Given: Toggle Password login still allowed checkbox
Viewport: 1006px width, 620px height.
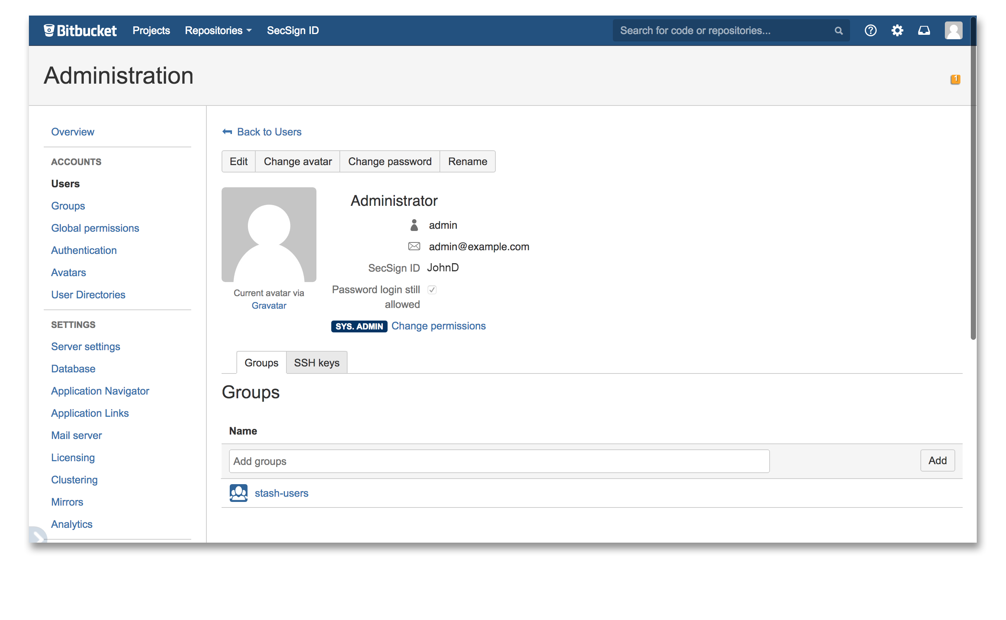Looking at the screenshot, I should 432,290.
